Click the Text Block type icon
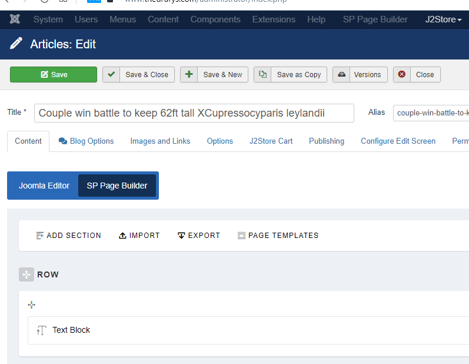Image resolution: width=469 pixels, height=364 pixels. coord(42,330)
